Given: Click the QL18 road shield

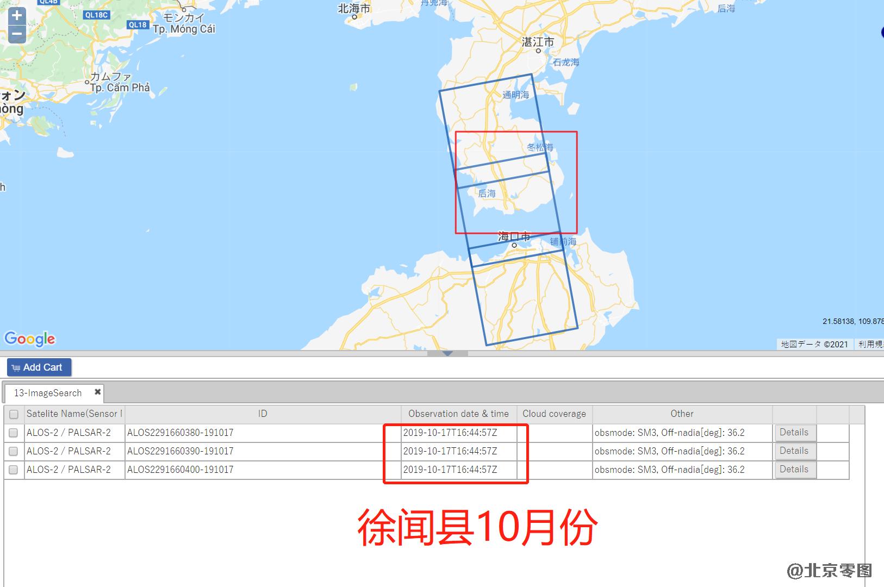Looking at the screenshot, I should (x=138, y=24).
